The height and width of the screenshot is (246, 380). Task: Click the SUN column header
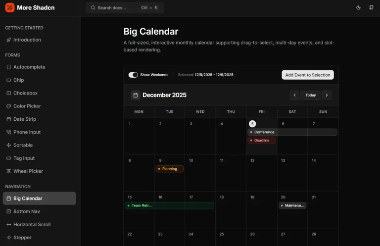pyautogui.click(x=323, y=112)
